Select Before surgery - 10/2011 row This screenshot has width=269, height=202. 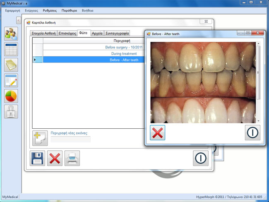click(x=124, y=48)
